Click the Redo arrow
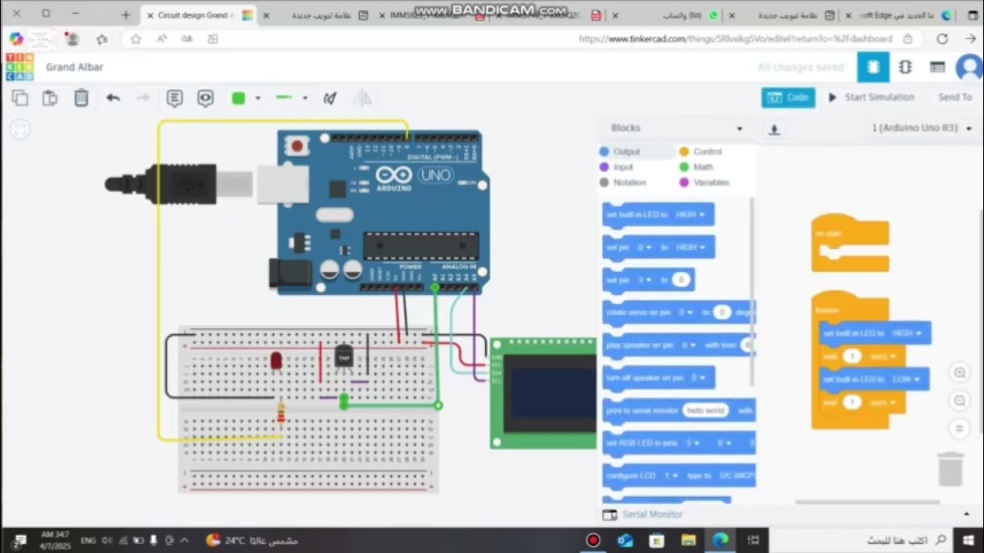This screenshot has height=553, width=984. pyautogui.click(x=143, y=98)
